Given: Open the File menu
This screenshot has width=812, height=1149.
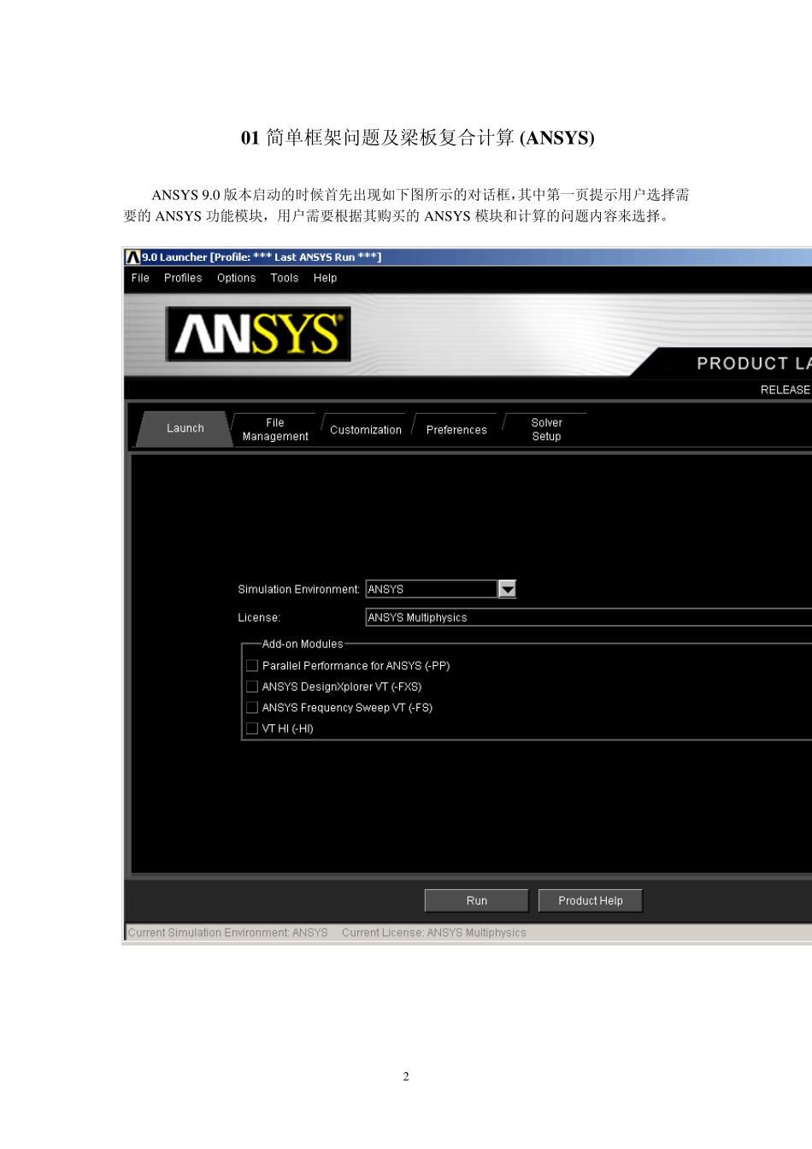Looking at the screenshot, I should (140, 278).
